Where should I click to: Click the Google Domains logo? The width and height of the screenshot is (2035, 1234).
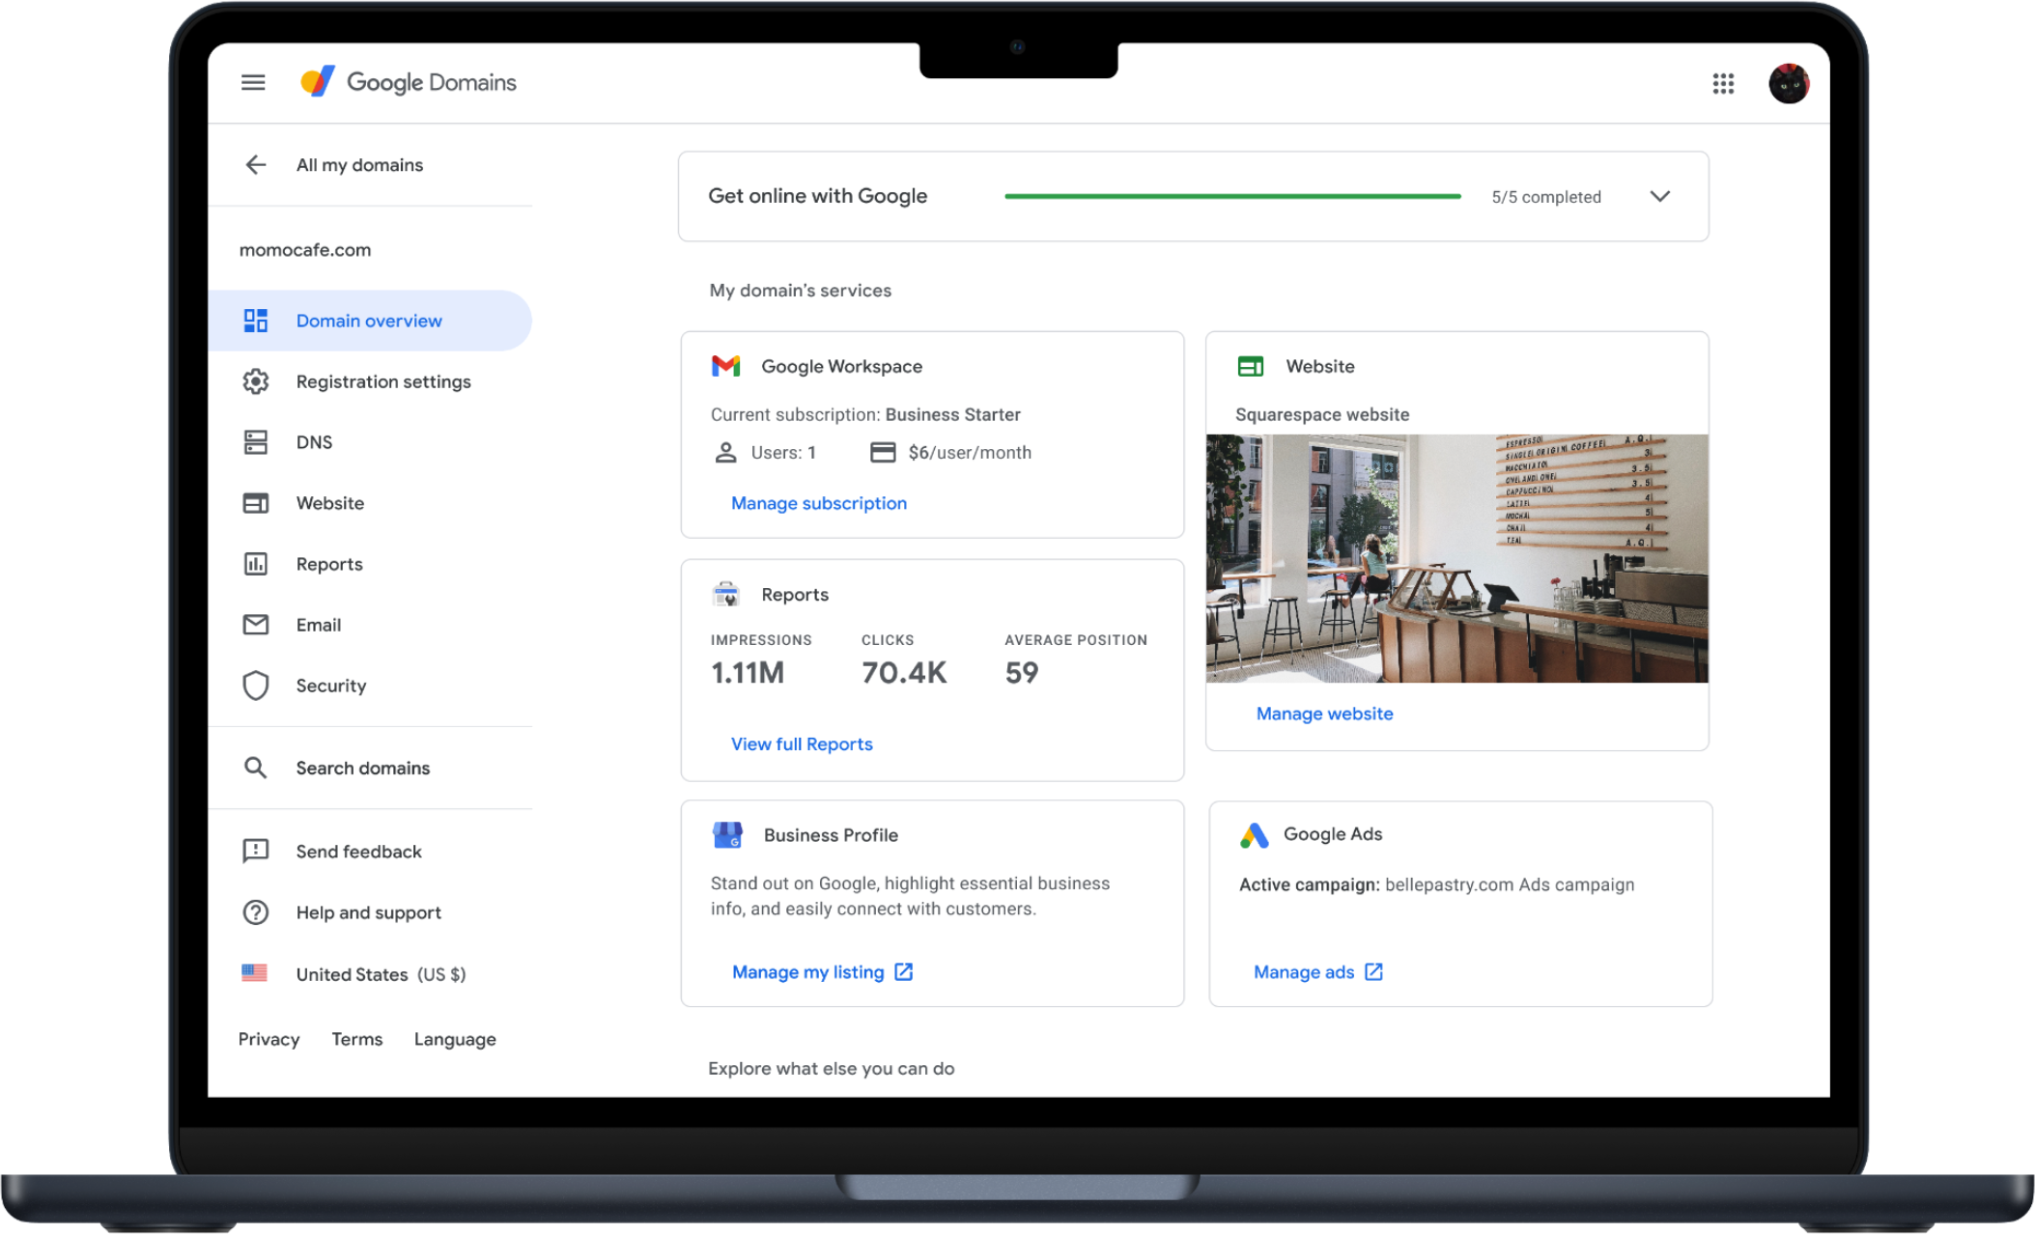point(408,82)
